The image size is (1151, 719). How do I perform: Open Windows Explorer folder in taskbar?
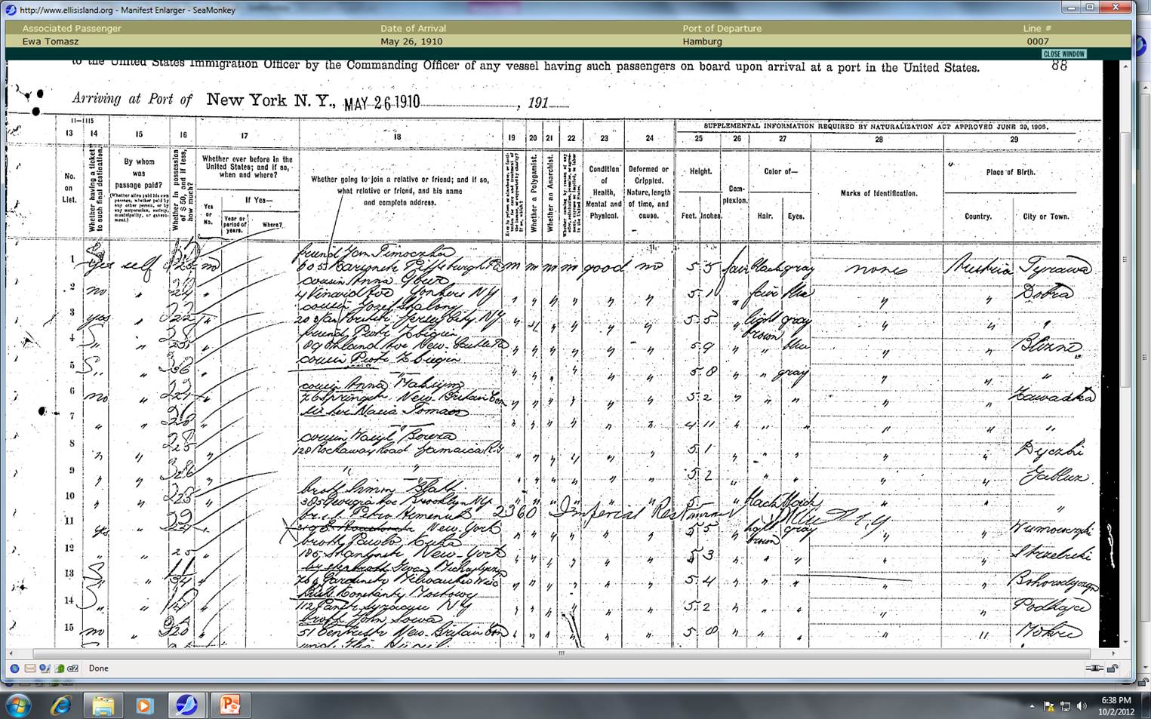[x=103, y=706]
